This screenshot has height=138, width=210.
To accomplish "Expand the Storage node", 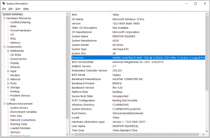I will [8, 87].
